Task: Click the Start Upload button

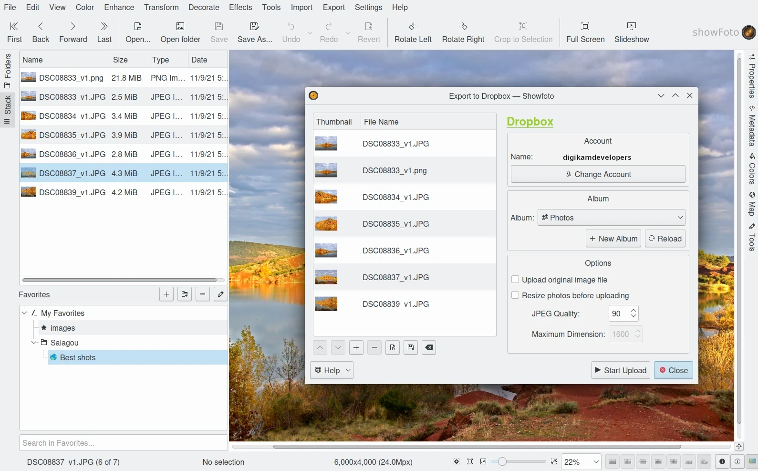Action: [x=621, y=370]
